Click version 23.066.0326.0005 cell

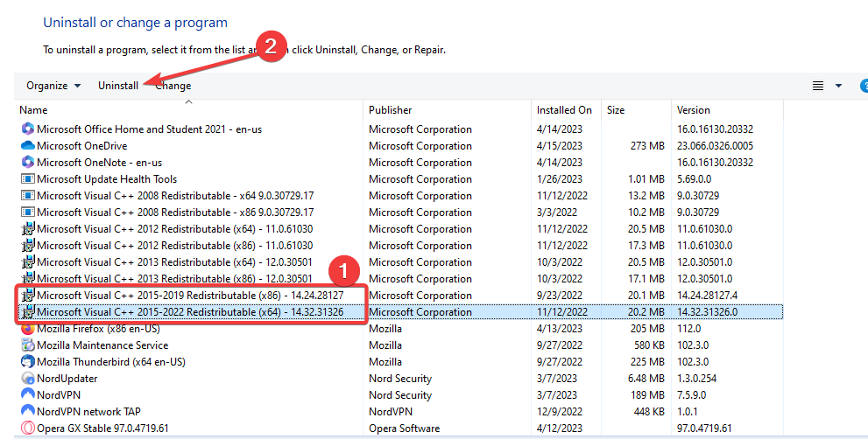click(x=716, y=145)
